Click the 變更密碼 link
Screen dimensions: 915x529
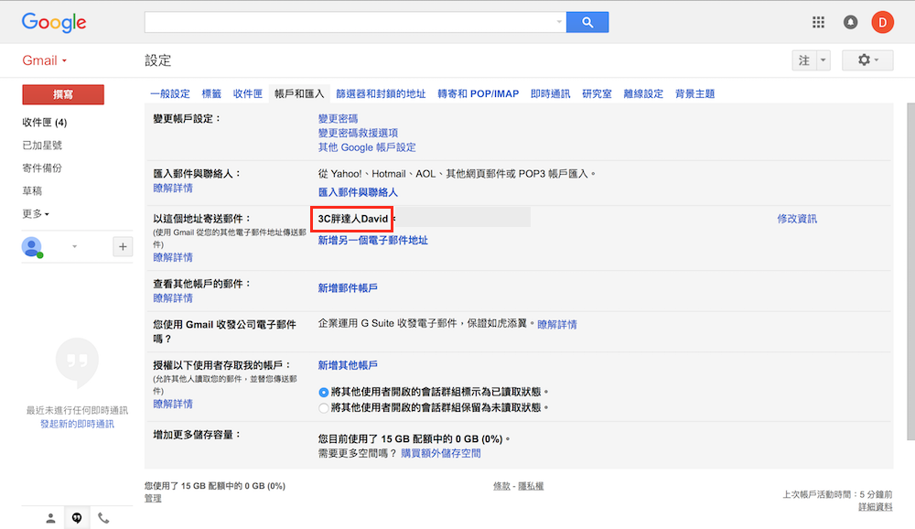click(x=338, y=119)
